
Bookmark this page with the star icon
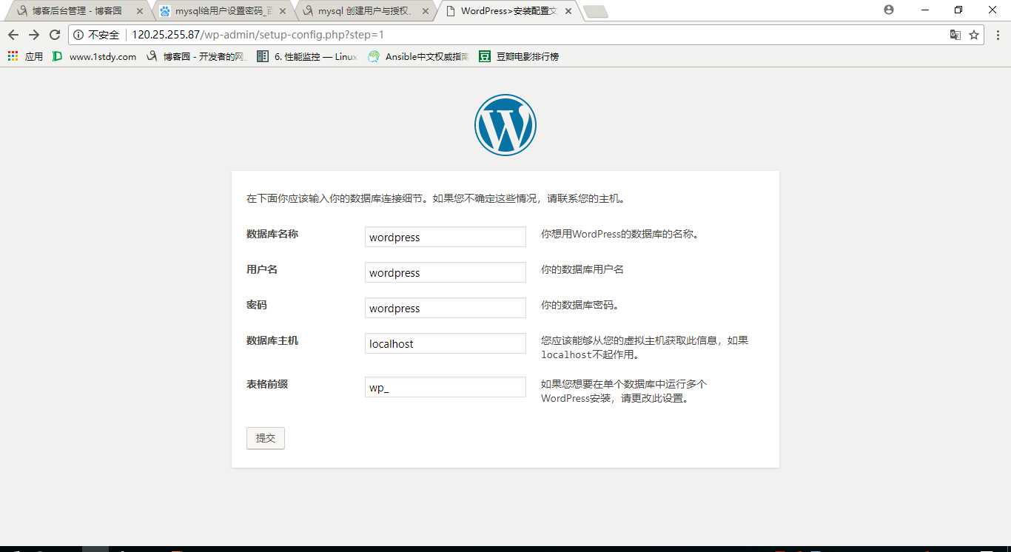tap(974, 35)
